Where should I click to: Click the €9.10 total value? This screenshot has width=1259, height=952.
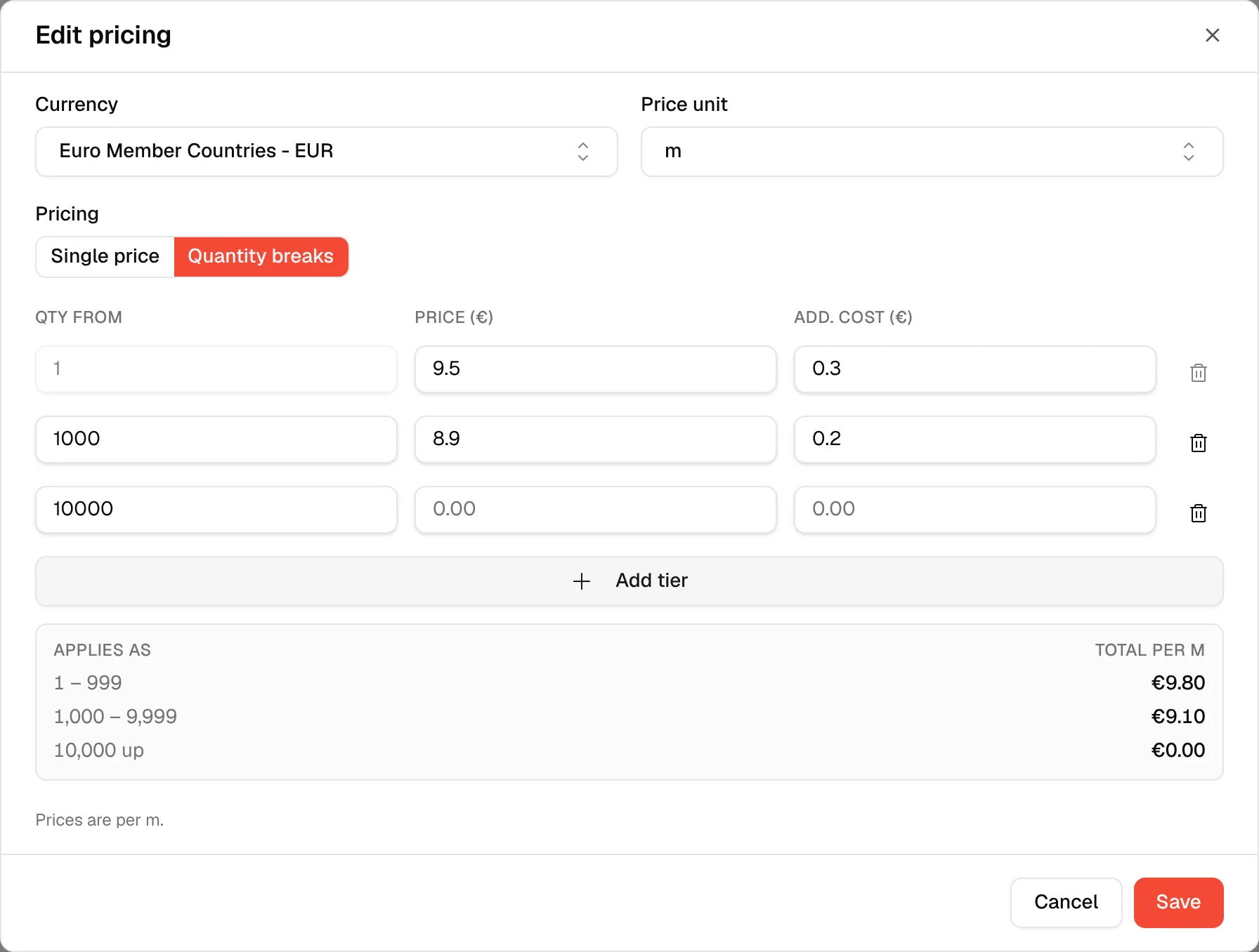point(1178,716)
